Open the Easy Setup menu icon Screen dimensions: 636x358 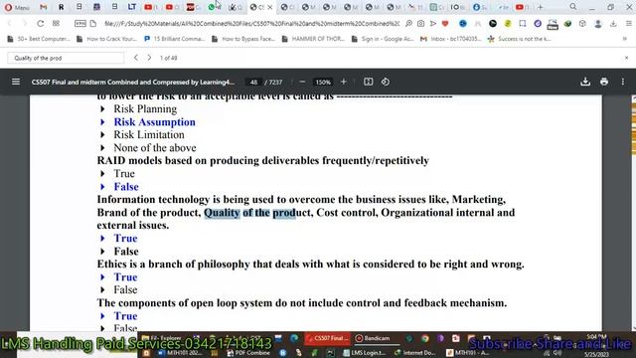coord(628,24)
